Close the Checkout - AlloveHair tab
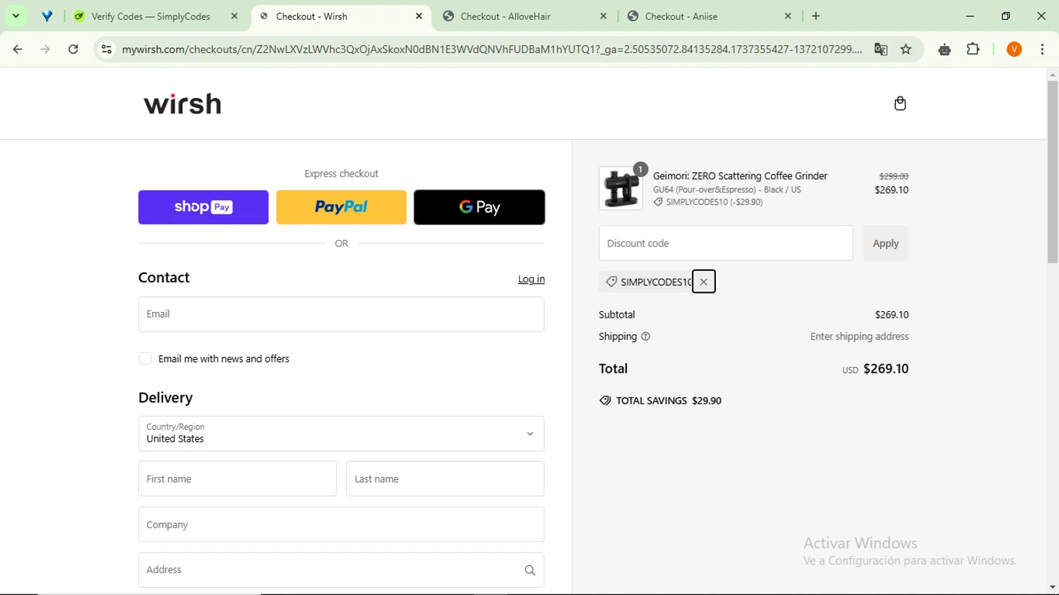The width and height of the screenshot is (1059, 595). (x=603, y=16)
